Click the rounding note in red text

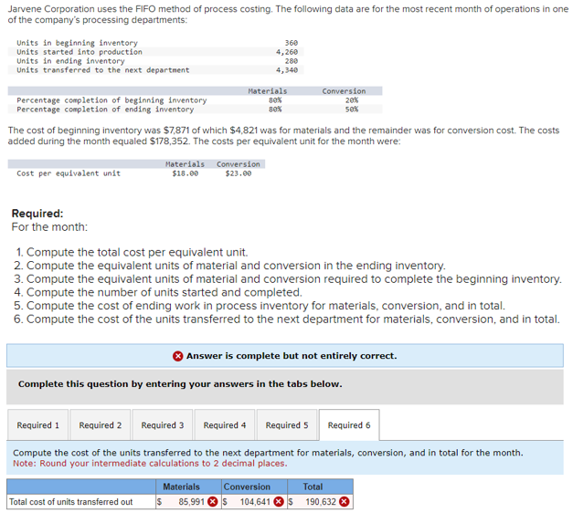coord(150,464)
